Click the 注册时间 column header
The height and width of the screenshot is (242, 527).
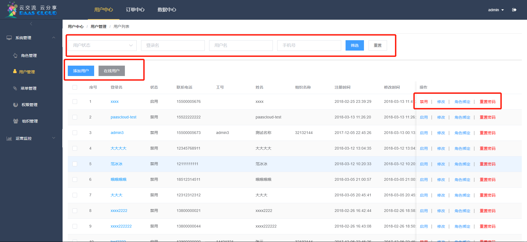(x=343, y=87)
